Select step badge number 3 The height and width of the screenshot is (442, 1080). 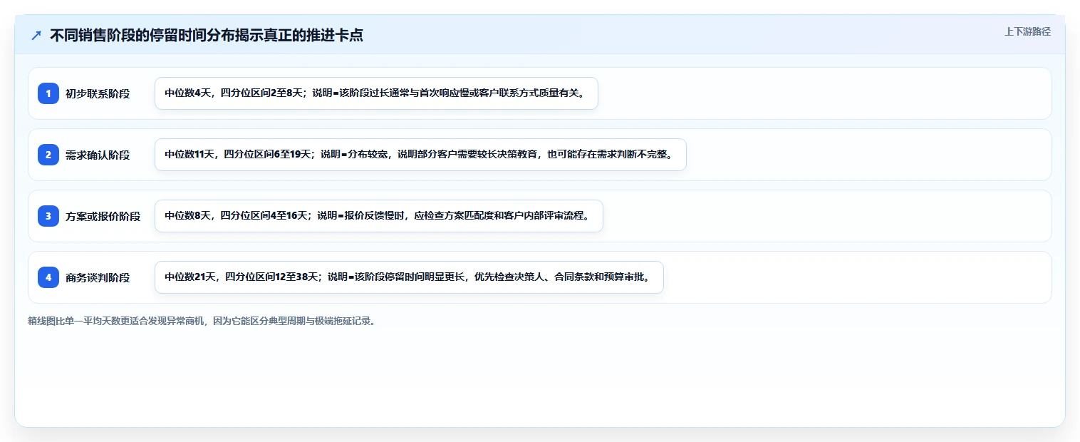[x=48, y=216]
